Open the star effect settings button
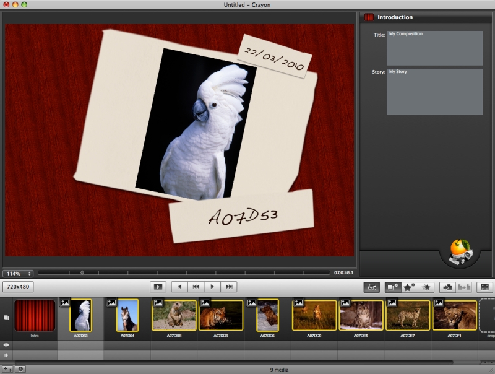 point(410,287)
